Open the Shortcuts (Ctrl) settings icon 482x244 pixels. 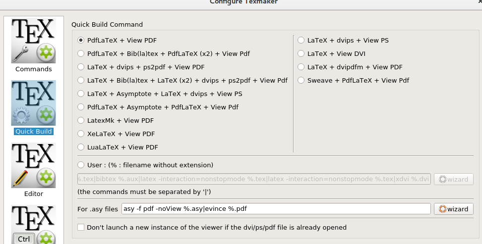[x=34, y=225]
